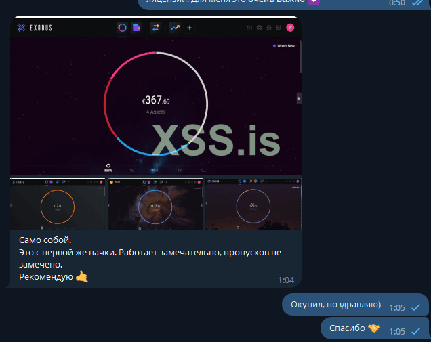Click the Exodus window scrollbar thumb
431x342 pixels.
(300, 56)
